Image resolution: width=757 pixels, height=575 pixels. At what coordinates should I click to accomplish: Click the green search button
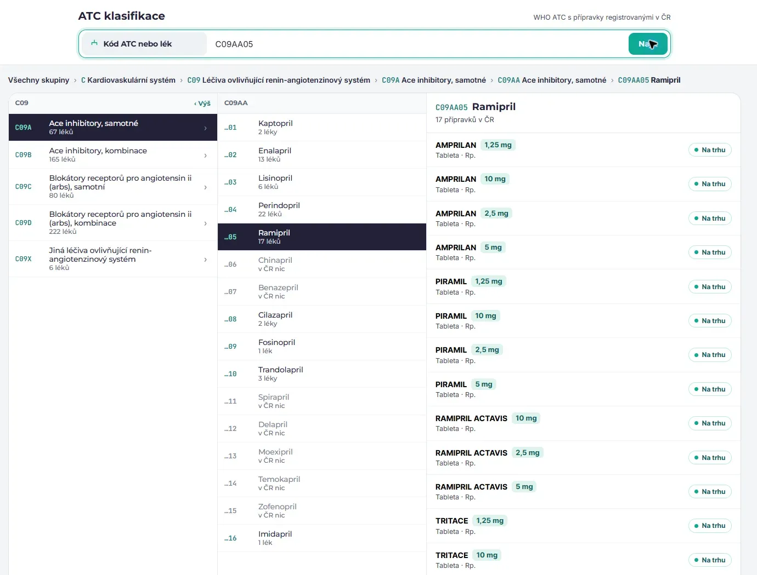point(648,44)
